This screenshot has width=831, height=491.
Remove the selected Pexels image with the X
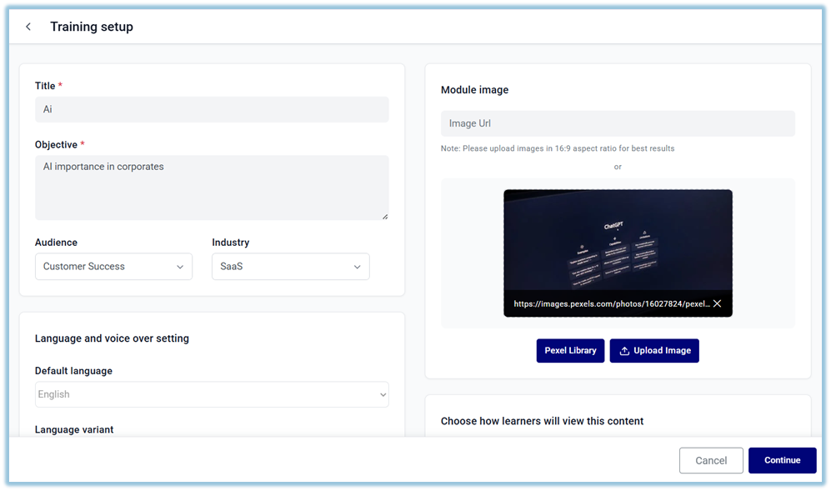(x=717, y=304)
